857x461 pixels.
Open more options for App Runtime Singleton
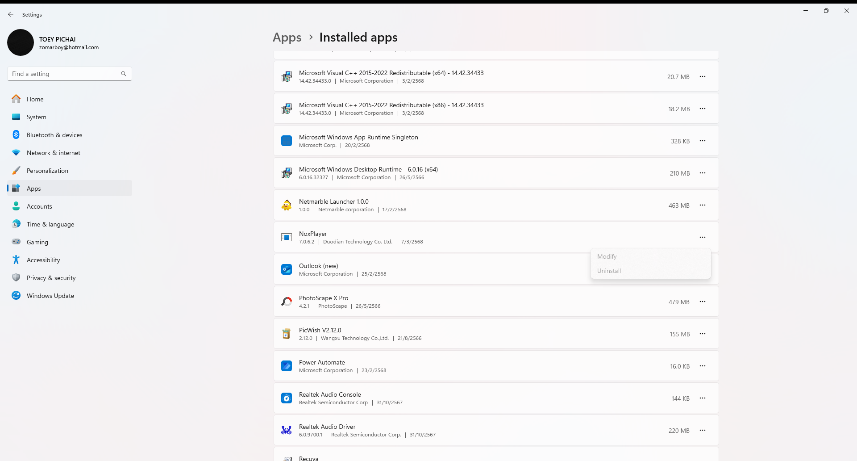703,141
